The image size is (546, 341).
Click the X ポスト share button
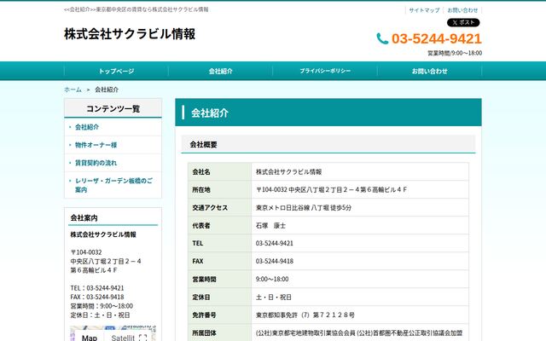[463, 23]
